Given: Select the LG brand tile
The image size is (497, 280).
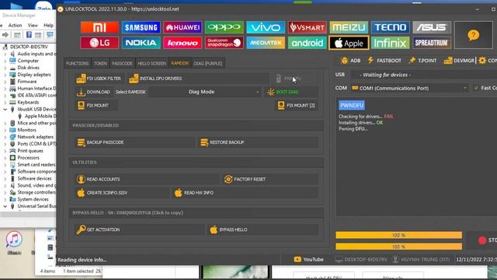Looking at the screenshot, I should pyautogui.click(x=99, y=43).
